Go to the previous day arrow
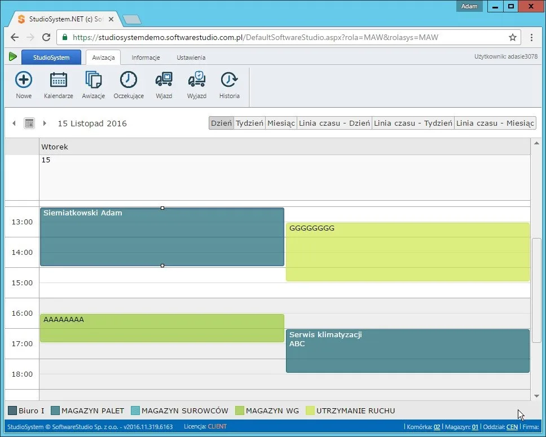The width and height of the screenshot is (546, 437). point(14,123)
